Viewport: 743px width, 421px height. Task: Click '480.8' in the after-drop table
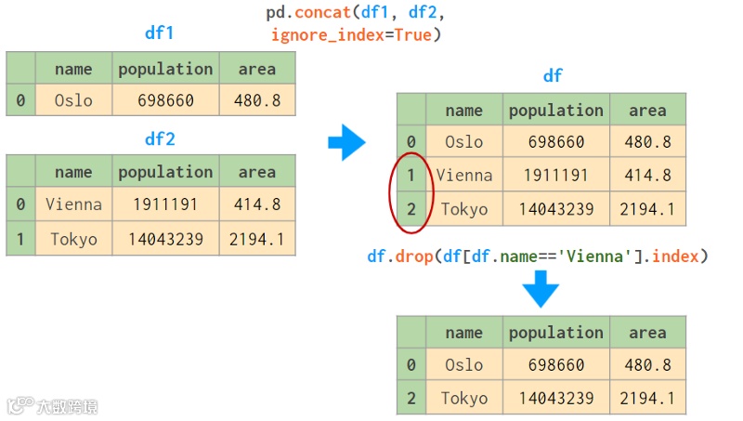point(647,364)
